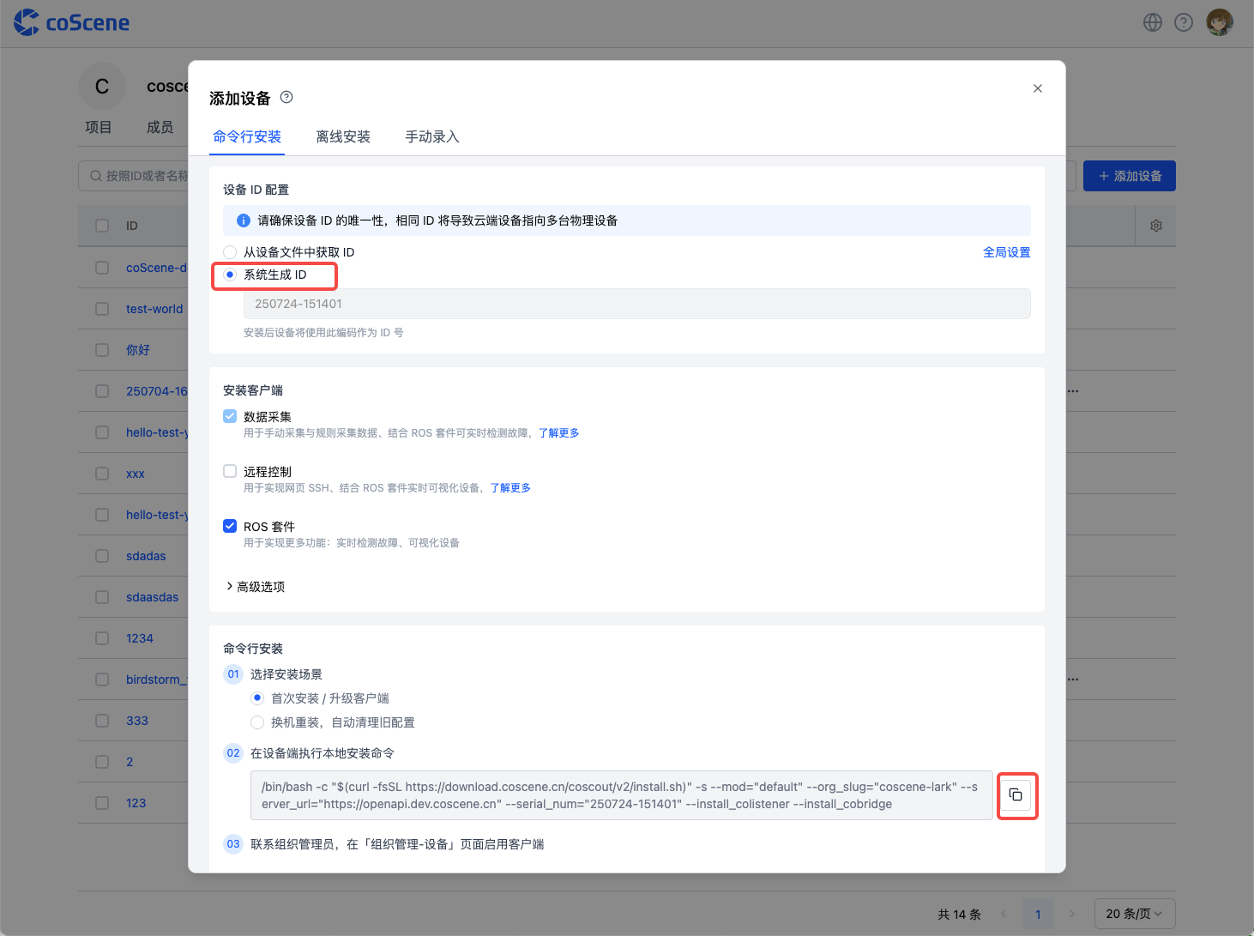
Task: Check the select-all checkbox in ID header
Action: [x=102, y=226]
